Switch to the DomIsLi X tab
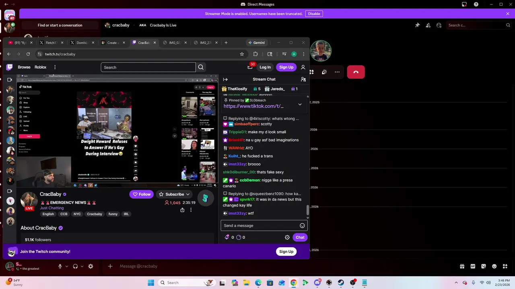The image size is (515, 289). tap(82, 43)
